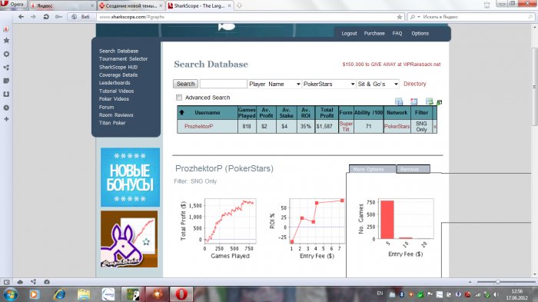Viewport: 538px width, 302px height.
Task: Focus the player name search input field
Action: pos(224,84)
